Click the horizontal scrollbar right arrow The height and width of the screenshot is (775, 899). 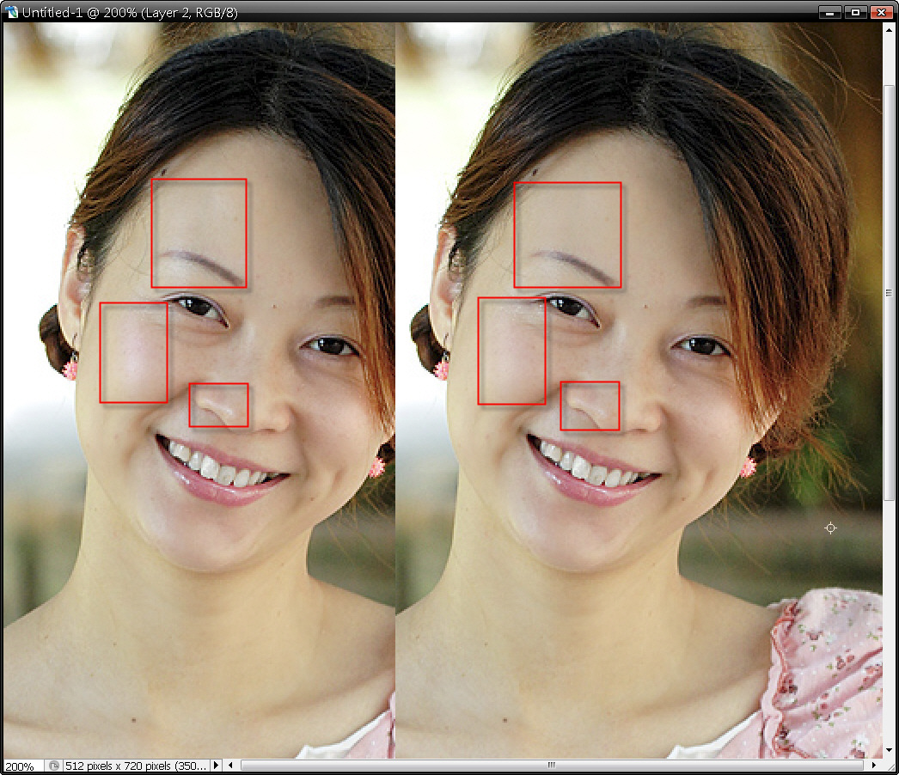coord(873,766)
